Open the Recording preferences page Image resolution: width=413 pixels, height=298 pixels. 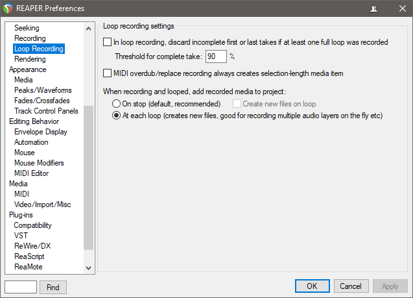tap(30, 38)
